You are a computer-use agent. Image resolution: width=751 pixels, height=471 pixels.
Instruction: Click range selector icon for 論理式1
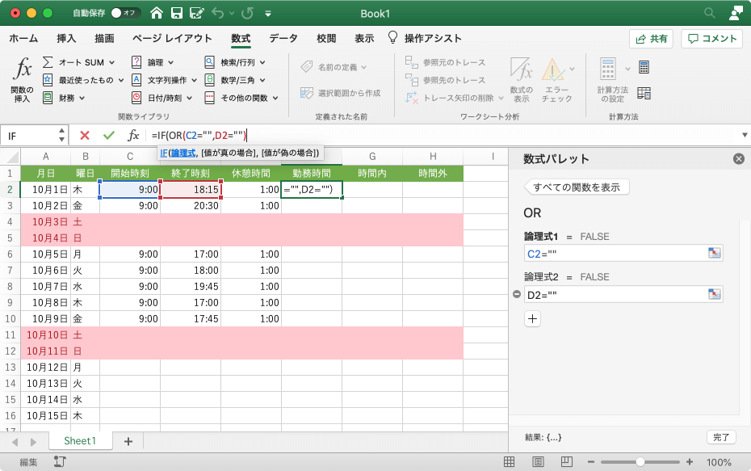coord(714,253)
